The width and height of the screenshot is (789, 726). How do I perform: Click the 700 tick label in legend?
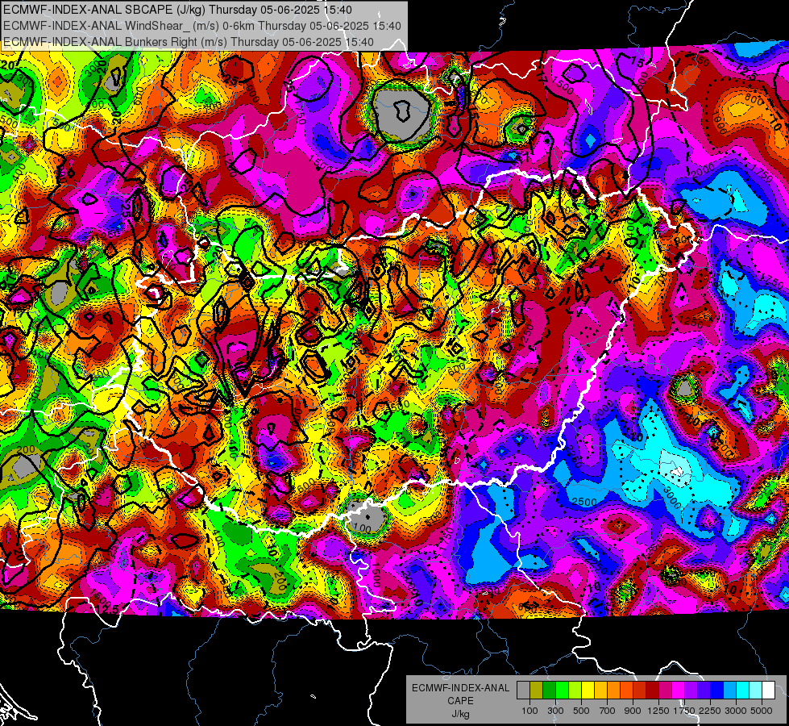click(x=608, y=711)
